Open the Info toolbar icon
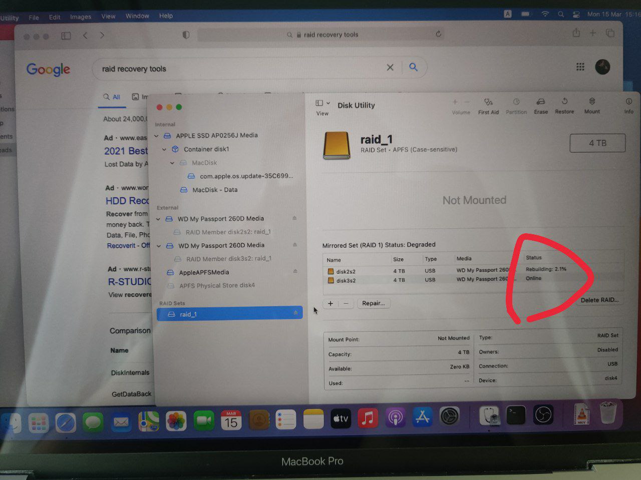 click(628, 101)
